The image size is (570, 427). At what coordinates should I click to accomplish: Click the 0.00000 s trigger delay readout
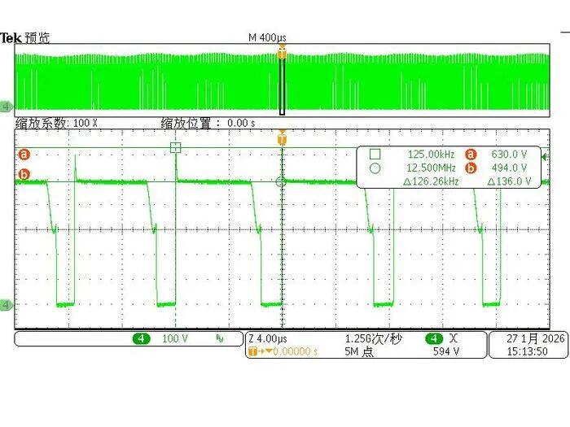(x=296, y=352)
